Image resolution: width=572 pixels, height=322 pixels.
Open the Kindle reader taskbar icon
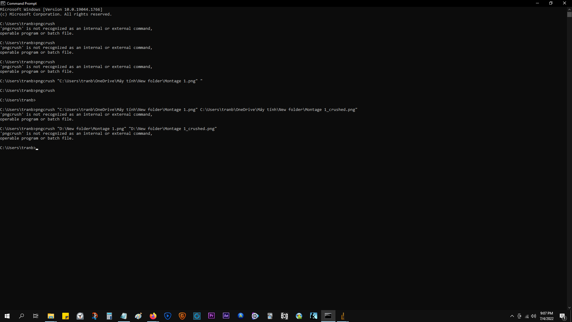click(x=313, y=316)
